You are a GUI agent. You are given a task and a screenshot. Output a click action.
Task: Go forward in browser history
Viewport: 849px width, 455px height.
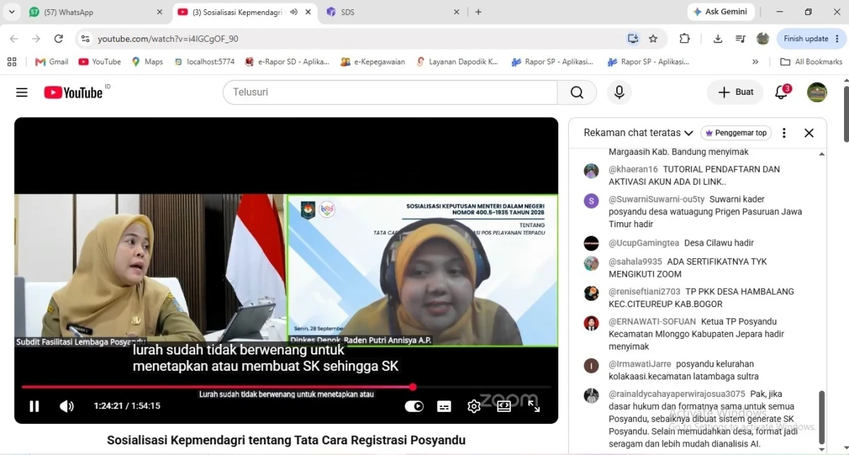point(36,39)
